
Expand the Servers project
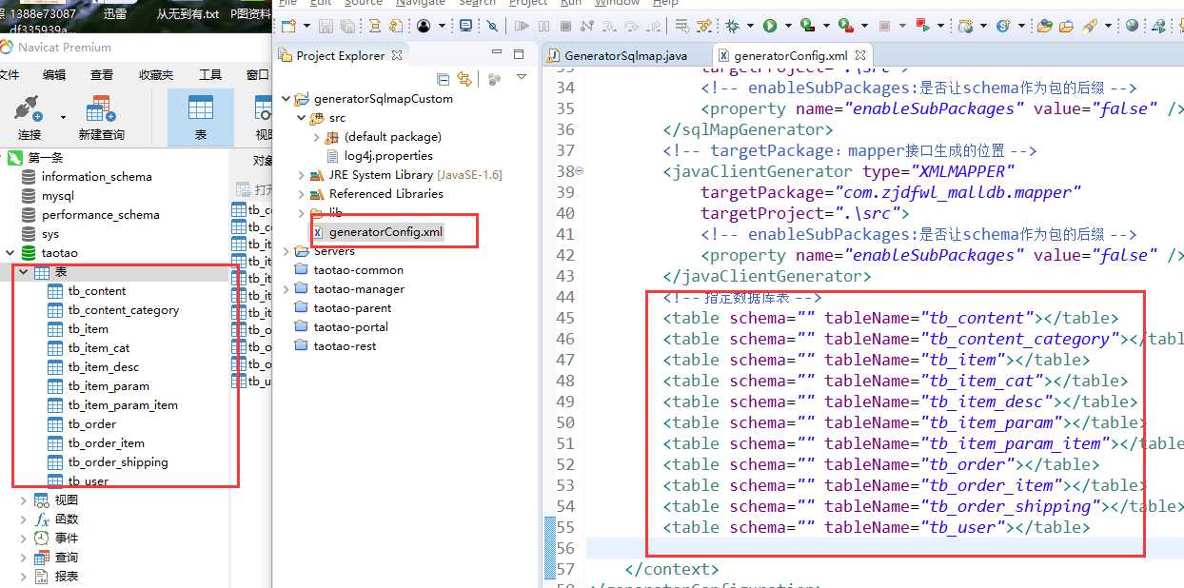[x=287, y=251]
